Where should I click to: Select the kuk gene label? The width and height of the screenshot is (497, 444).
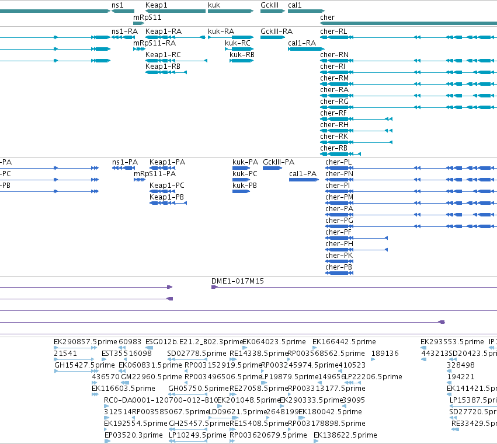click(x=214, y=5)
